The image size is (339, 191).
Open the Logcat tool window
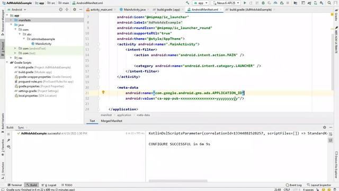[x=49, y=185]
